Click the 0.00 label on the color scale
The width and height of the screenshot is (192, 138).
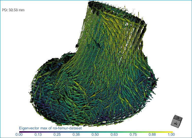coord(19,134)
